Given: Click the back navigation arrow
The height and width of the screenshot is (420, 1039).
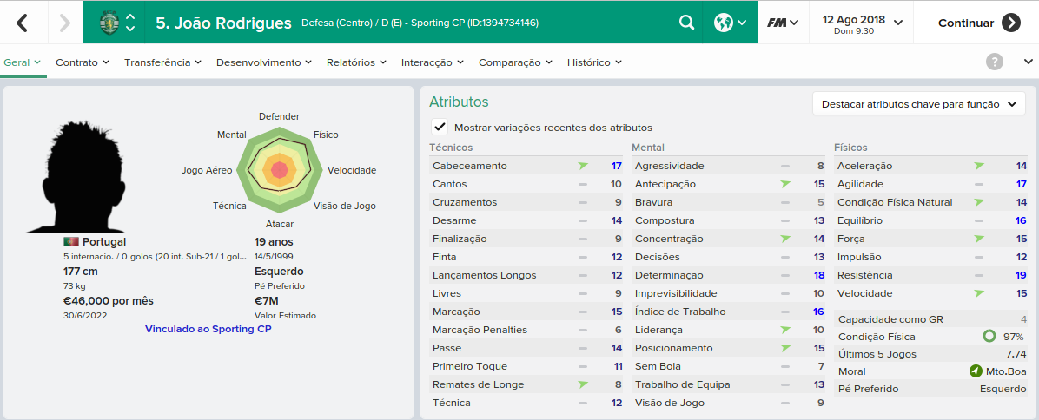Looking at the screenshot, I should pyautogui.click(x=23, y=23).
